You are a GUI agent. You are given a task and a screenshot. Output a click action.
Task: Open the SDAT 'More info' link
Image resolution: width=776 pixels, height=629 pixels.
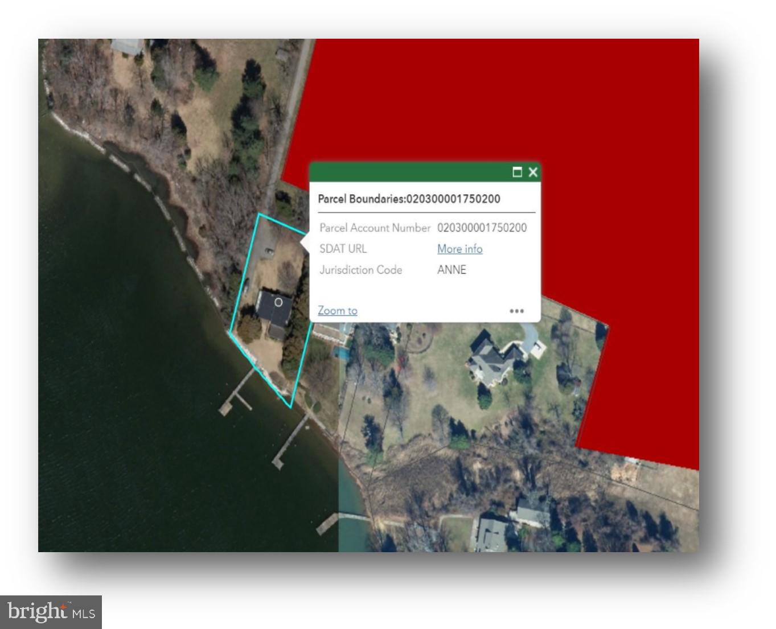coord(459,249)
